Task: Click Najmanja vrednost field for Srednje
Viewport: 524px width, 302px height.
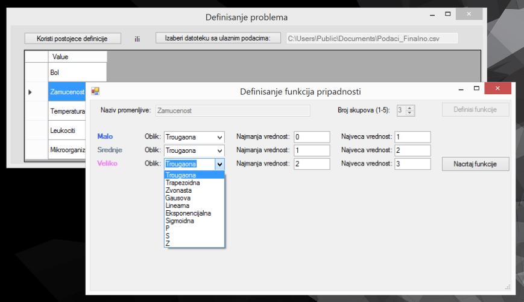Action: point(312,150)
